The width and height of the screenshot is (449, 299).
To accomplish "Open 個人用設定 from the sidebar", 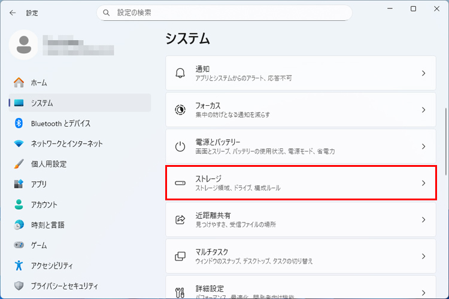I will tap(48, 164).
